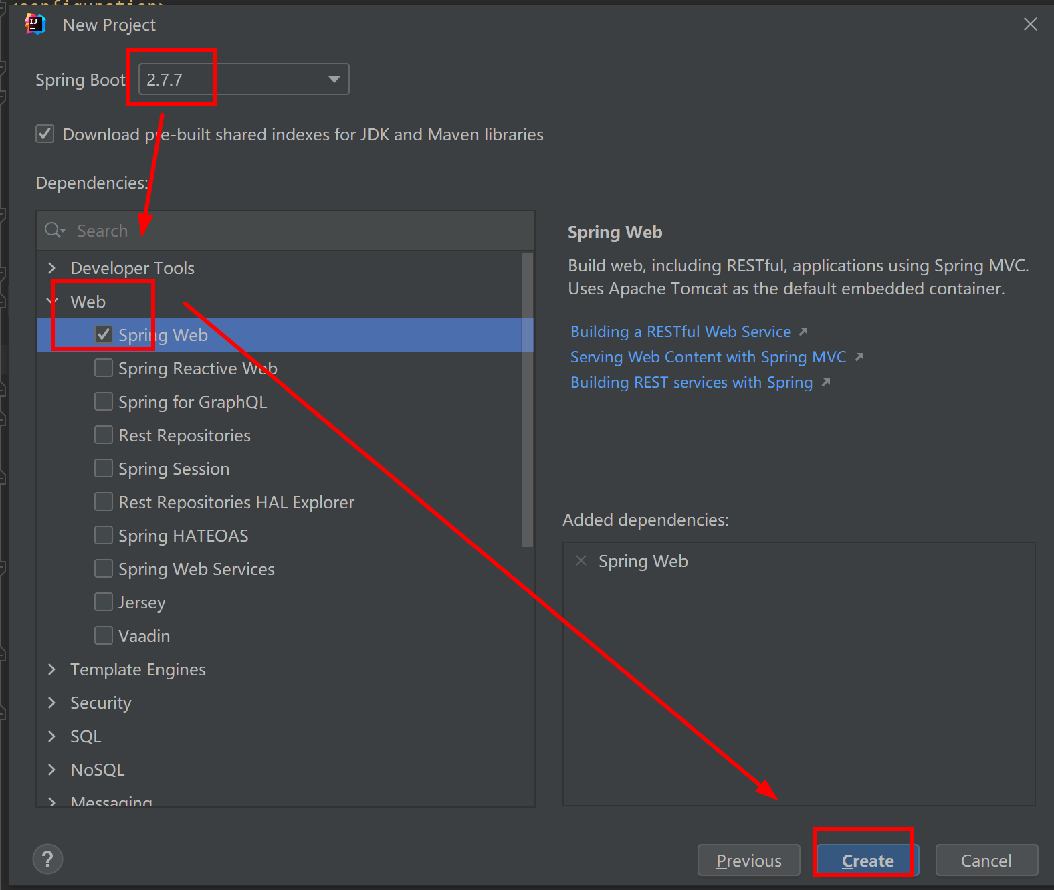Uncheck the Spring Web checkbox
1054x890 pixels.
tap(104, 334)
